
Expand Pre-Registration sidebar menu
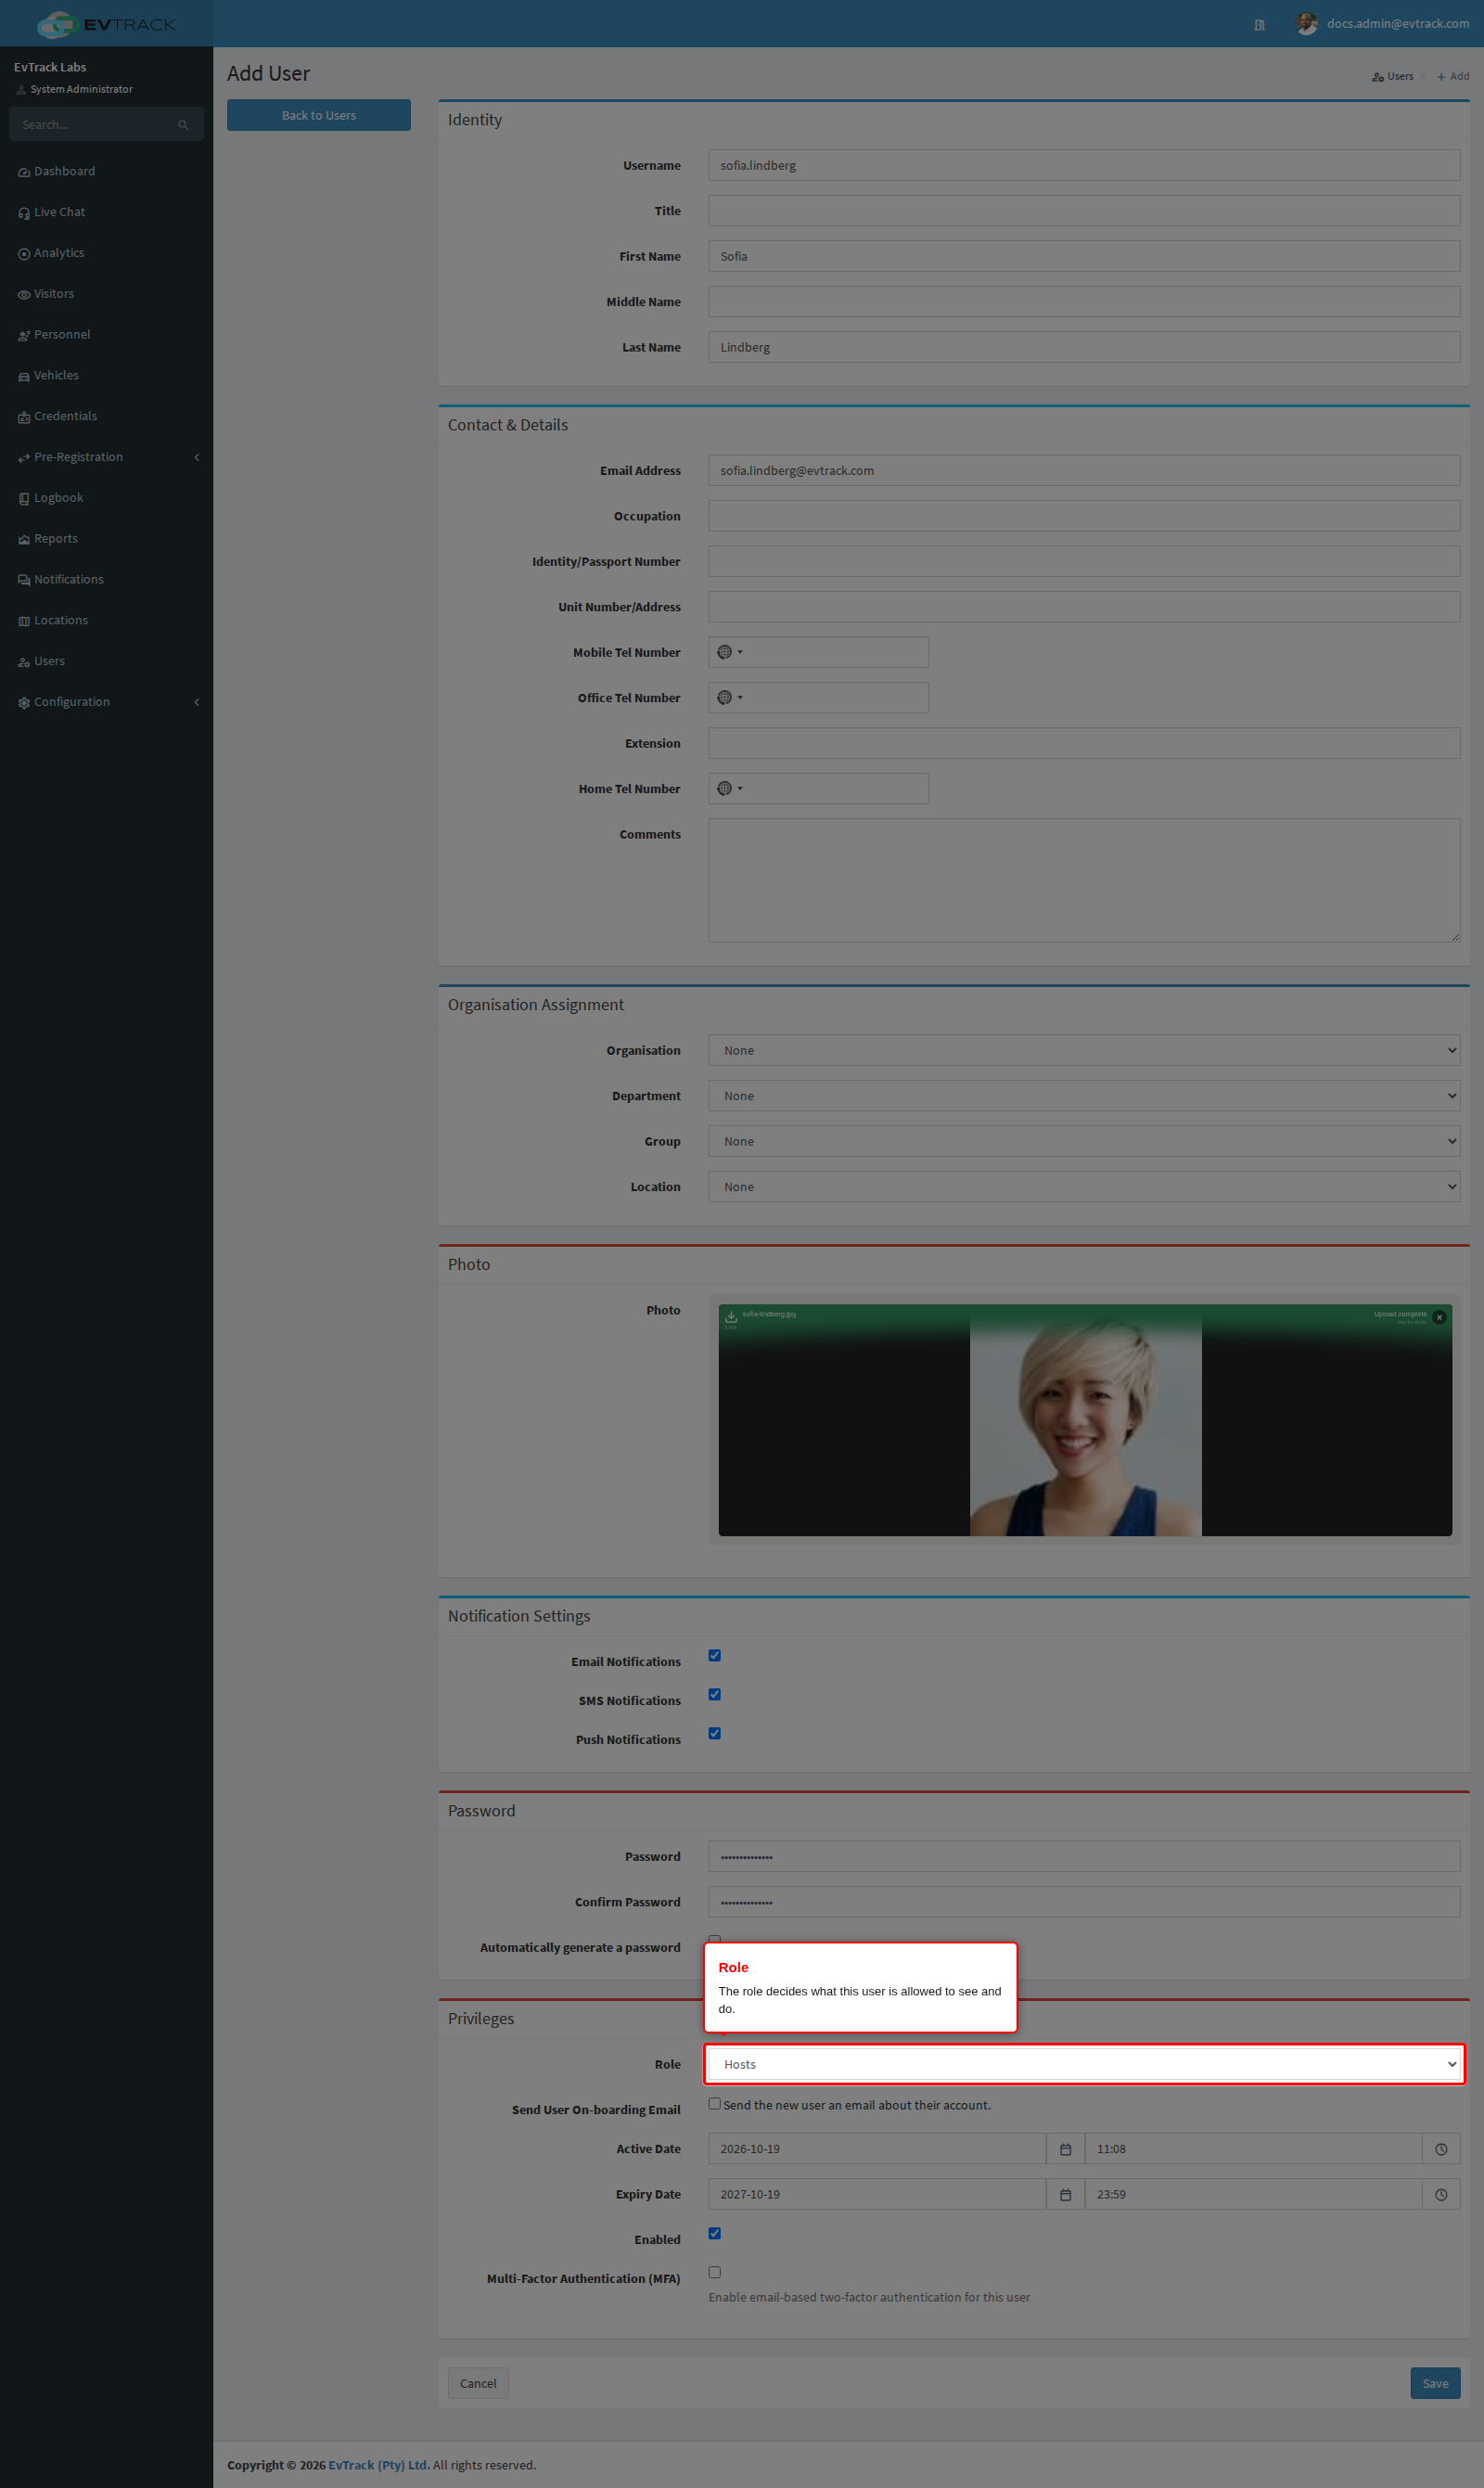point(106,457)
